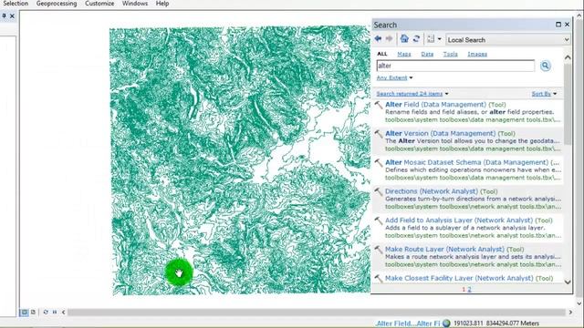Select the ALL search filter tab
Screen dimensions: 584x328
pos(382,54)
